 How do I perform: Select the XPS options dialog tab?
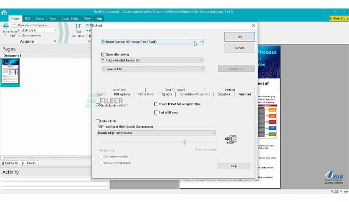point(146,94)
